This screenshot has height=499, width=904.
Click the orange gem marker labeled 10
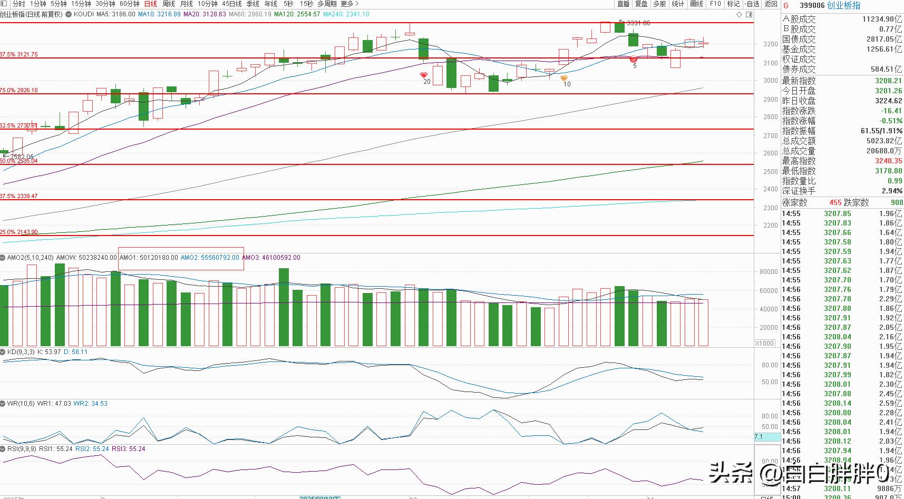(x=564, y=79)
